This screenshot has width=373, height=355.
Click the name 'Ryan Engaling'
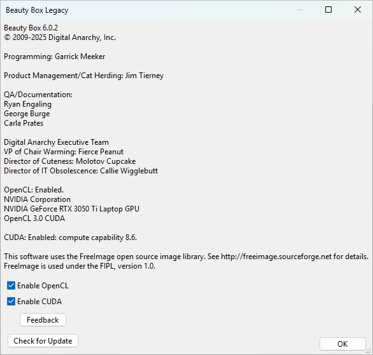27,104
